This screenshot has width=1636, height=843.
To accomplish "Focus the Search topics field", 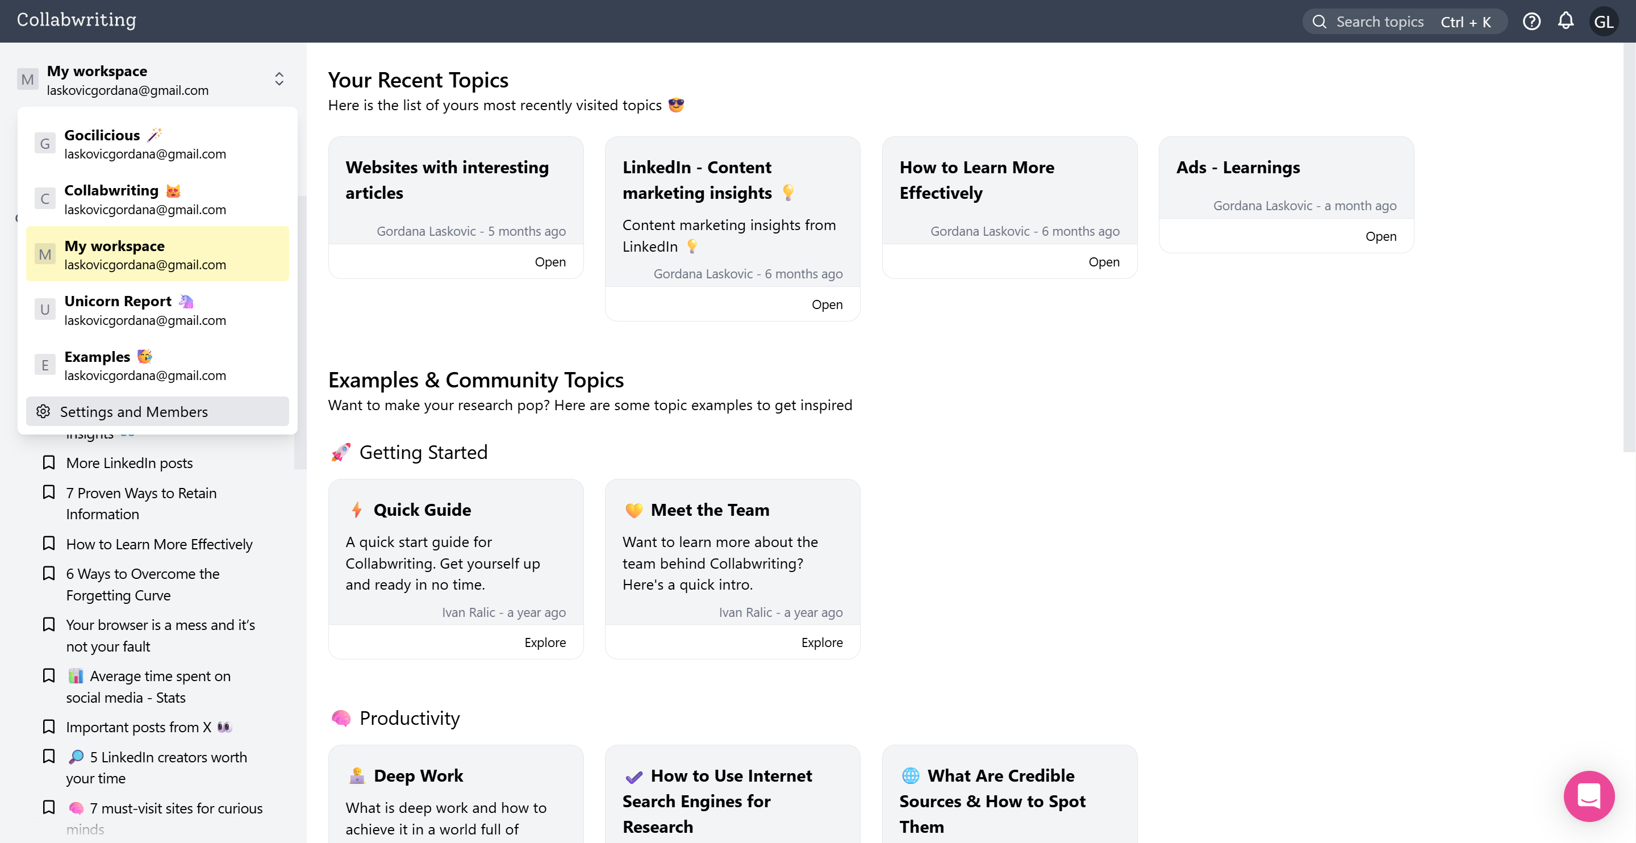I will 1405,22.
